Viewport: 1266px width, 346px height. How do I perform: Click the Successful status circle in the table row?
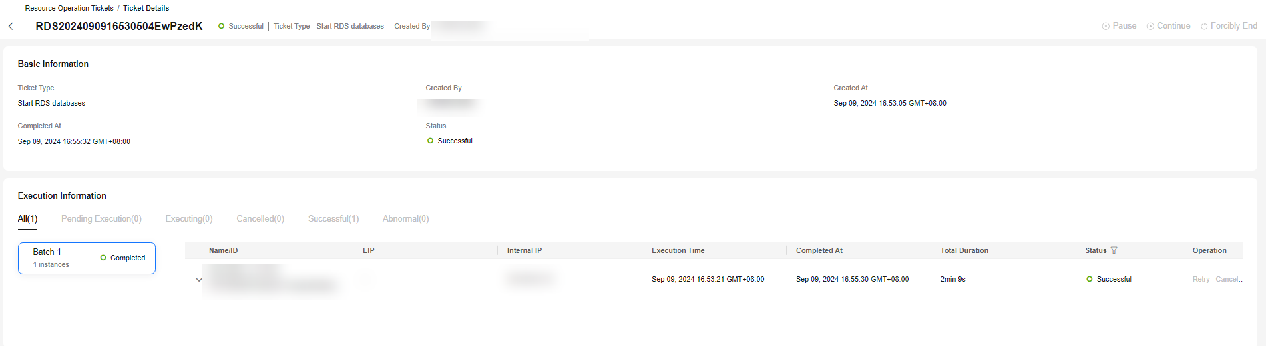click(x=1090, y=279)
